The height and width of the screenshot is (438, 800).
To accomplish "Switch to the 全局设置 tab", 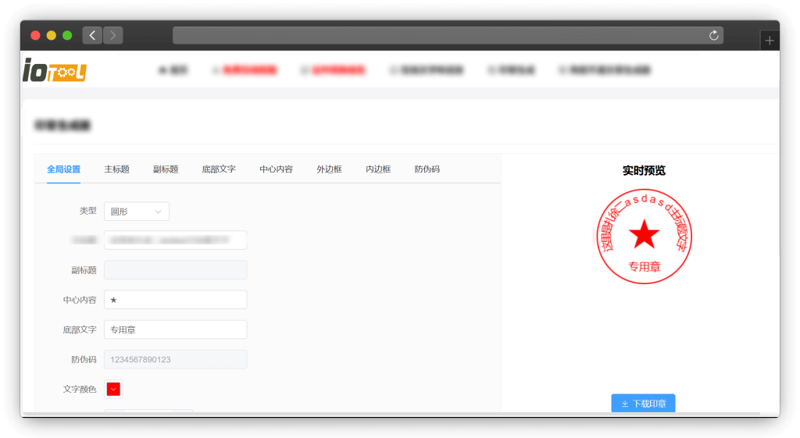I will pos(63,169).
